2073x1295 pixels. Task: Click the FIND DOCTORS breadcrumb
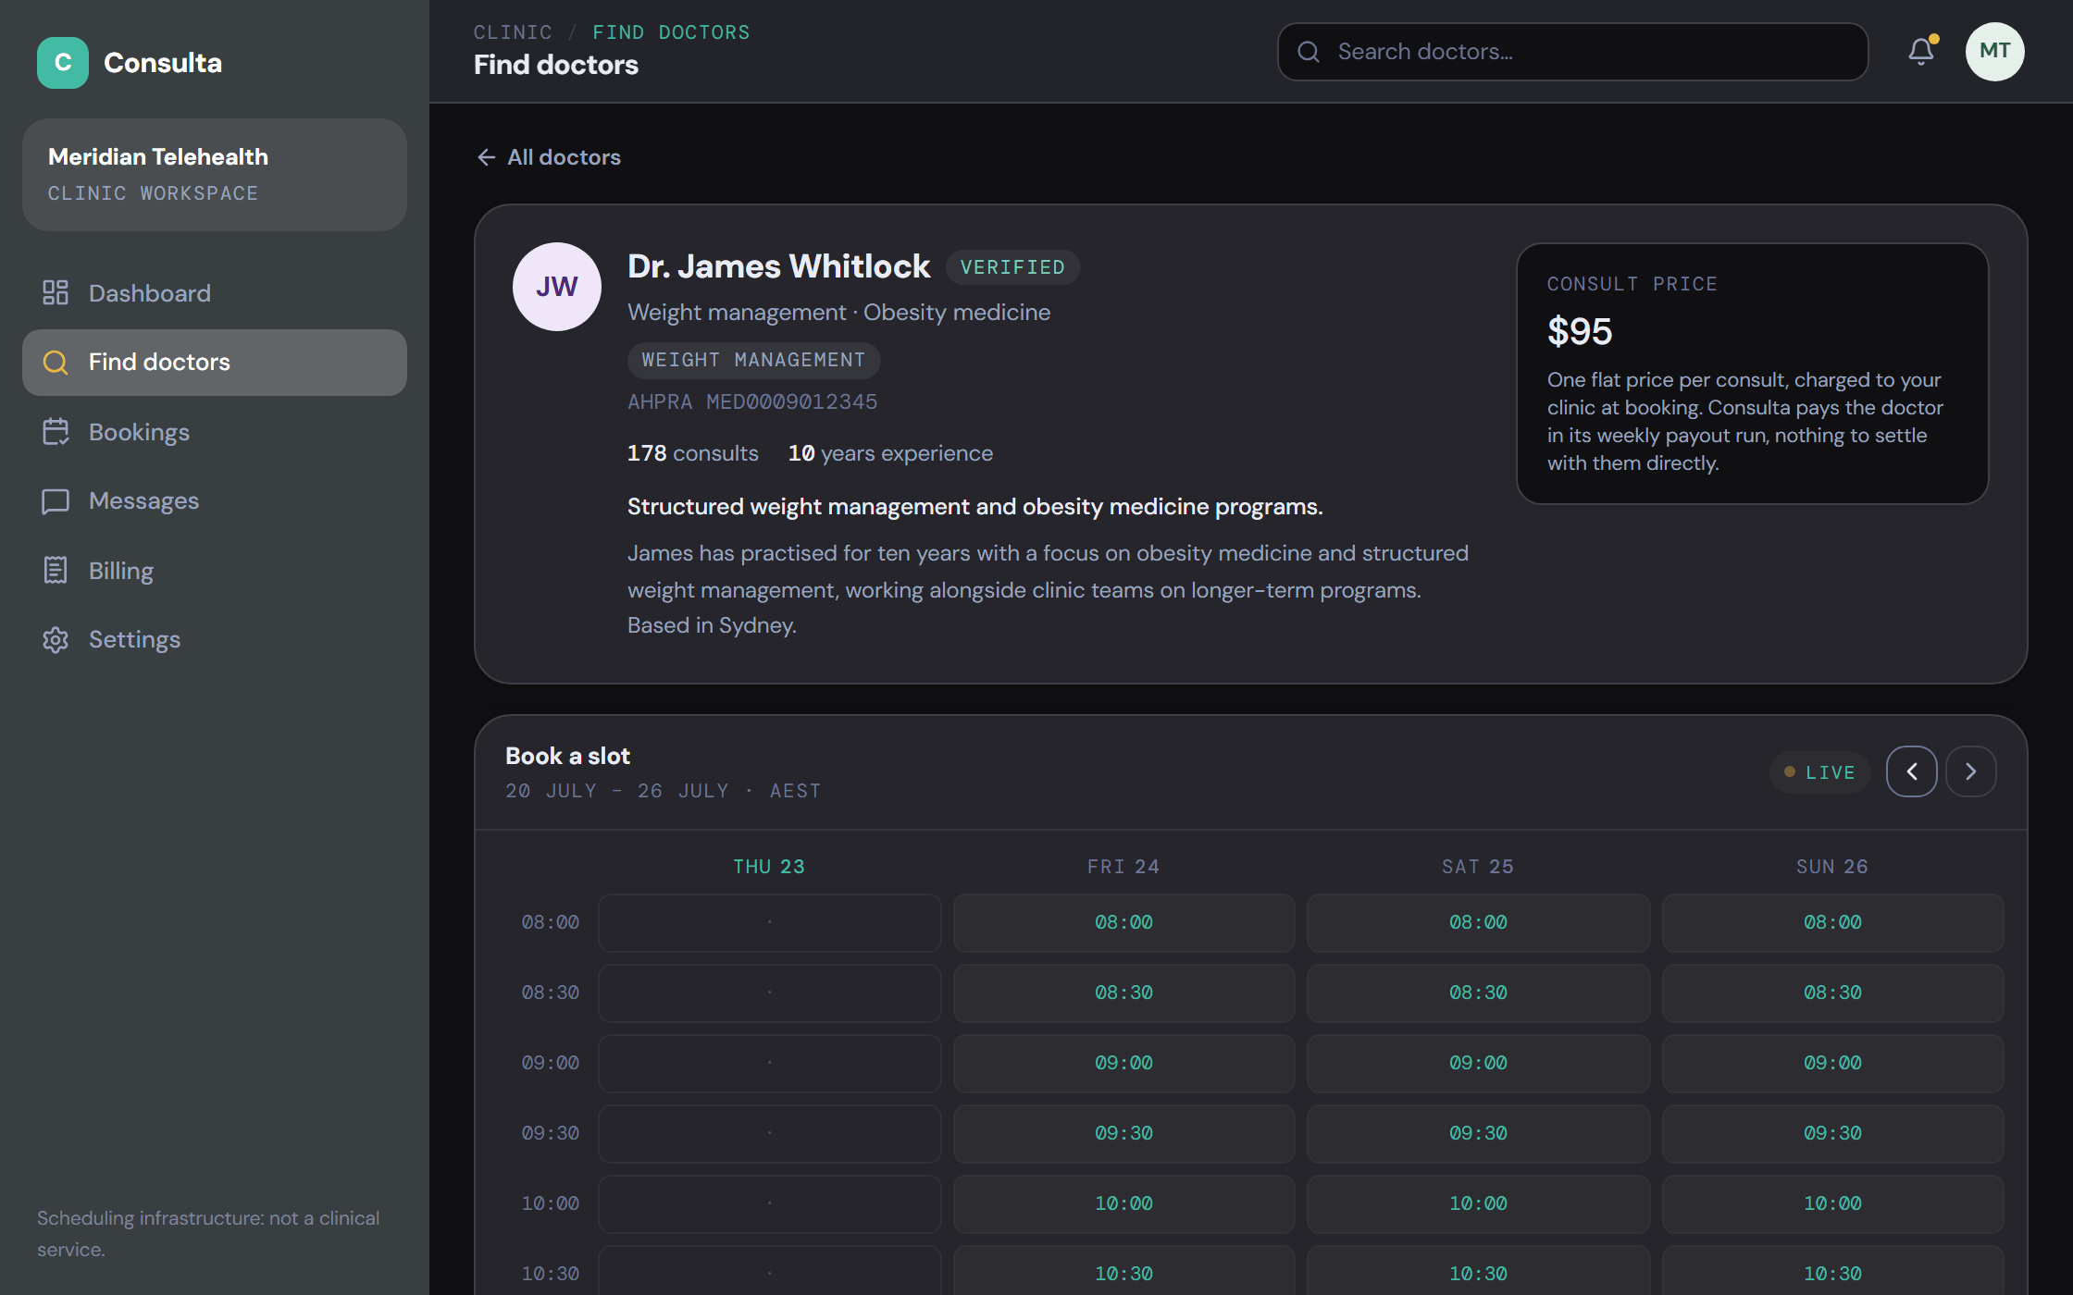pos(671,32)
